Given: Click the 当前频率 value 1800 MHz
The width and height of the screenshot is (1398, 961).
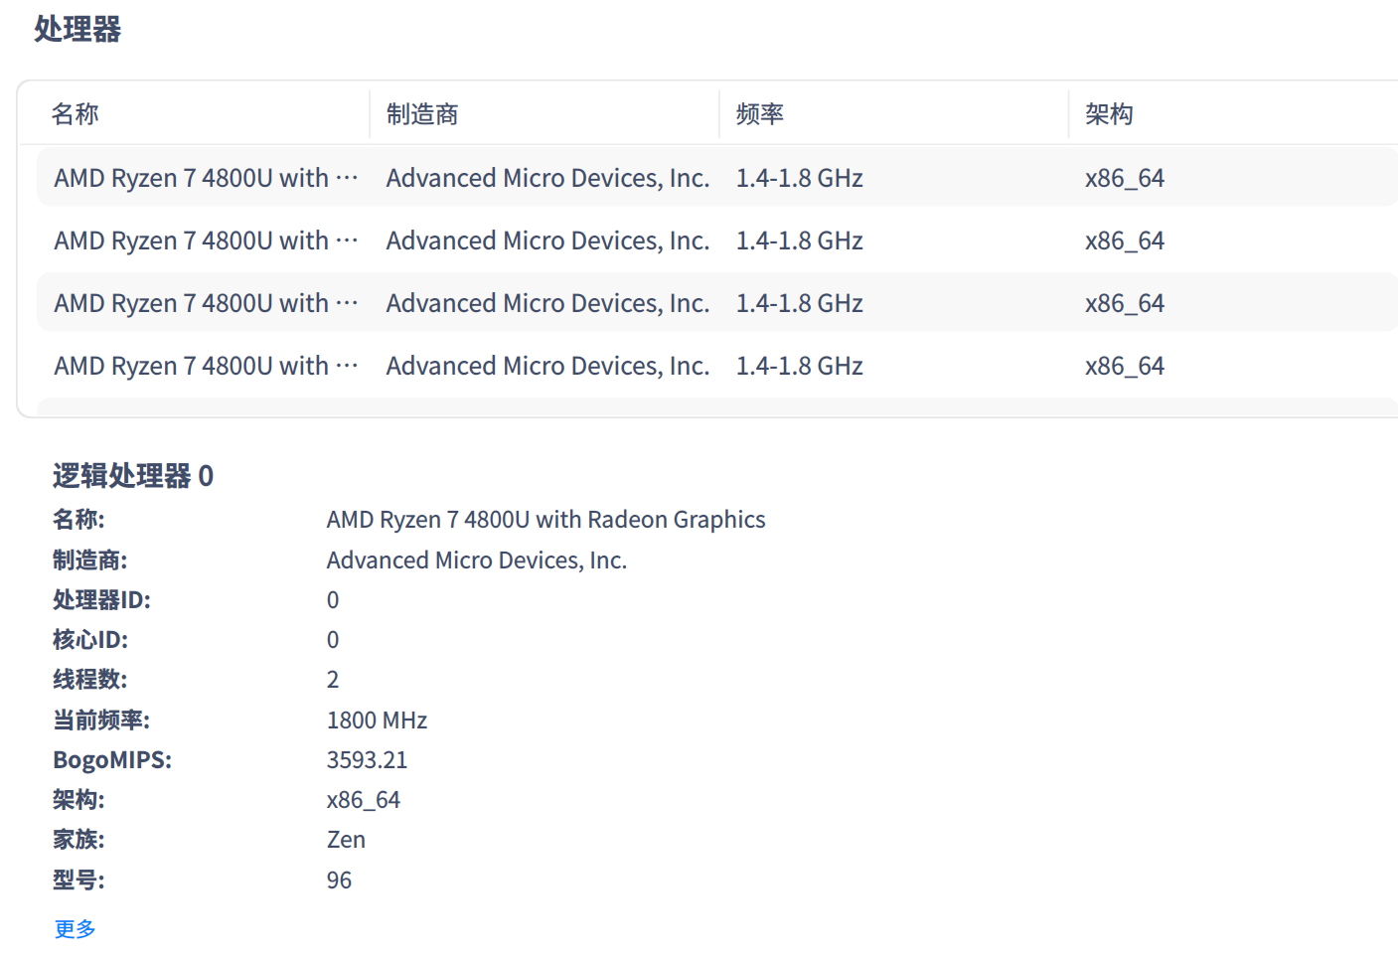Looking at the screenshot, I should (377, 721).
